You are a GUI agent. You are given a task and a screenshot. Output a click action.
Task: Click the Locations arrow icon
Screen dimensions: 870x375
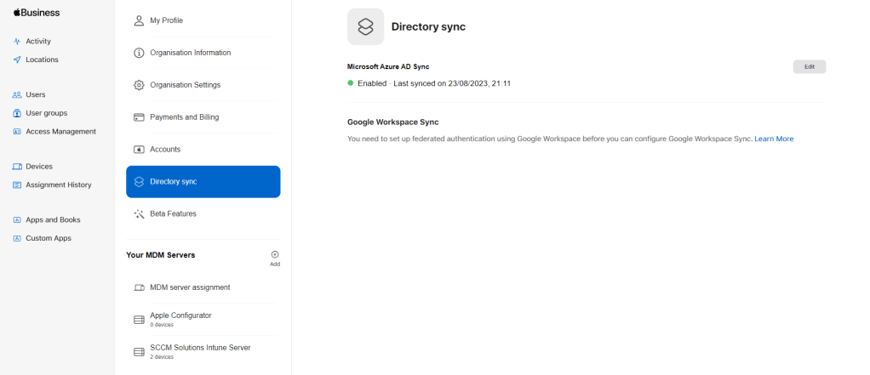click(17, 60)
